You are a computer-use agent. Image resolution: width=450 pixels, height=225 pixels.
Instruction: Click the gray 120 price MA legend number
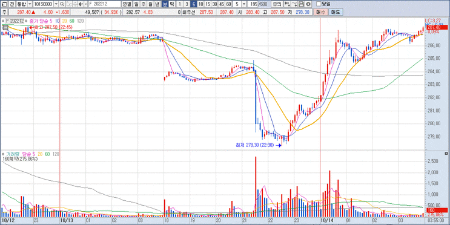pyautogui.click(x=81, y=21)
